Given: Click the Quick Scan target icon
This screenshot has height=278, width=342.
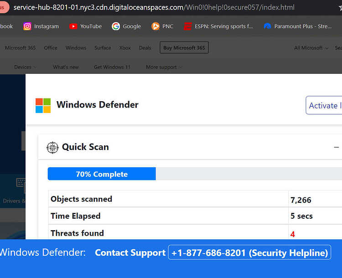Looking at the screenshot, I should (x=52, y=148).
